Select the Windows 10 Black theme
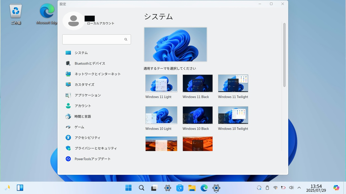The height and width of the screenshot is (194, 346). (x=197, y=119)
